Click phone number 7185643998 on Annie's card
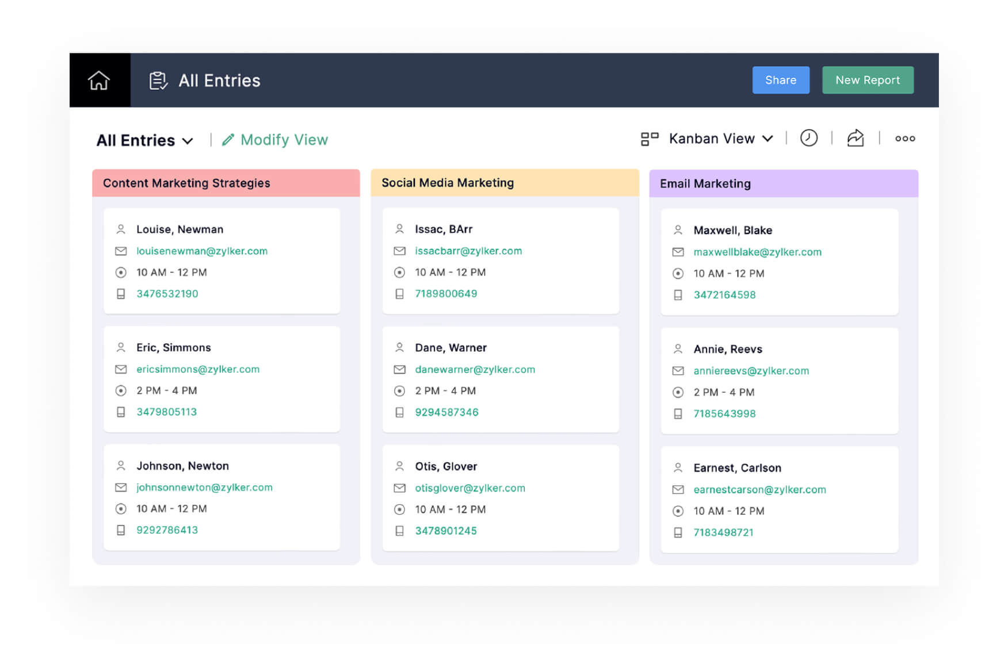 [724, 413]
